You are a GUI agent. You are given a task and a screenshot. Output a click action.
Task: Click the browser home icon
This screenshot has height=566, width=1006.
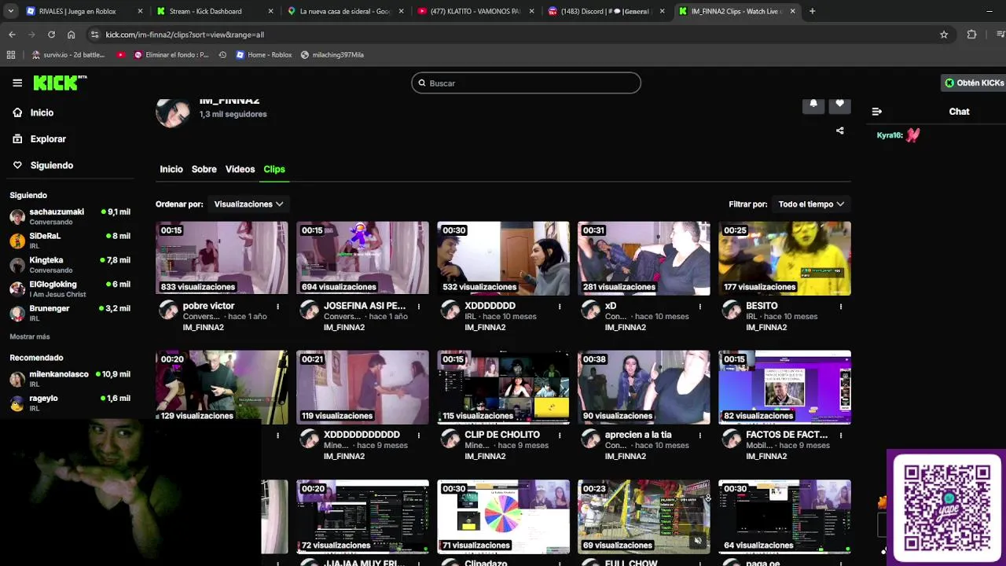pyautogui.click(x=71, y=35)
